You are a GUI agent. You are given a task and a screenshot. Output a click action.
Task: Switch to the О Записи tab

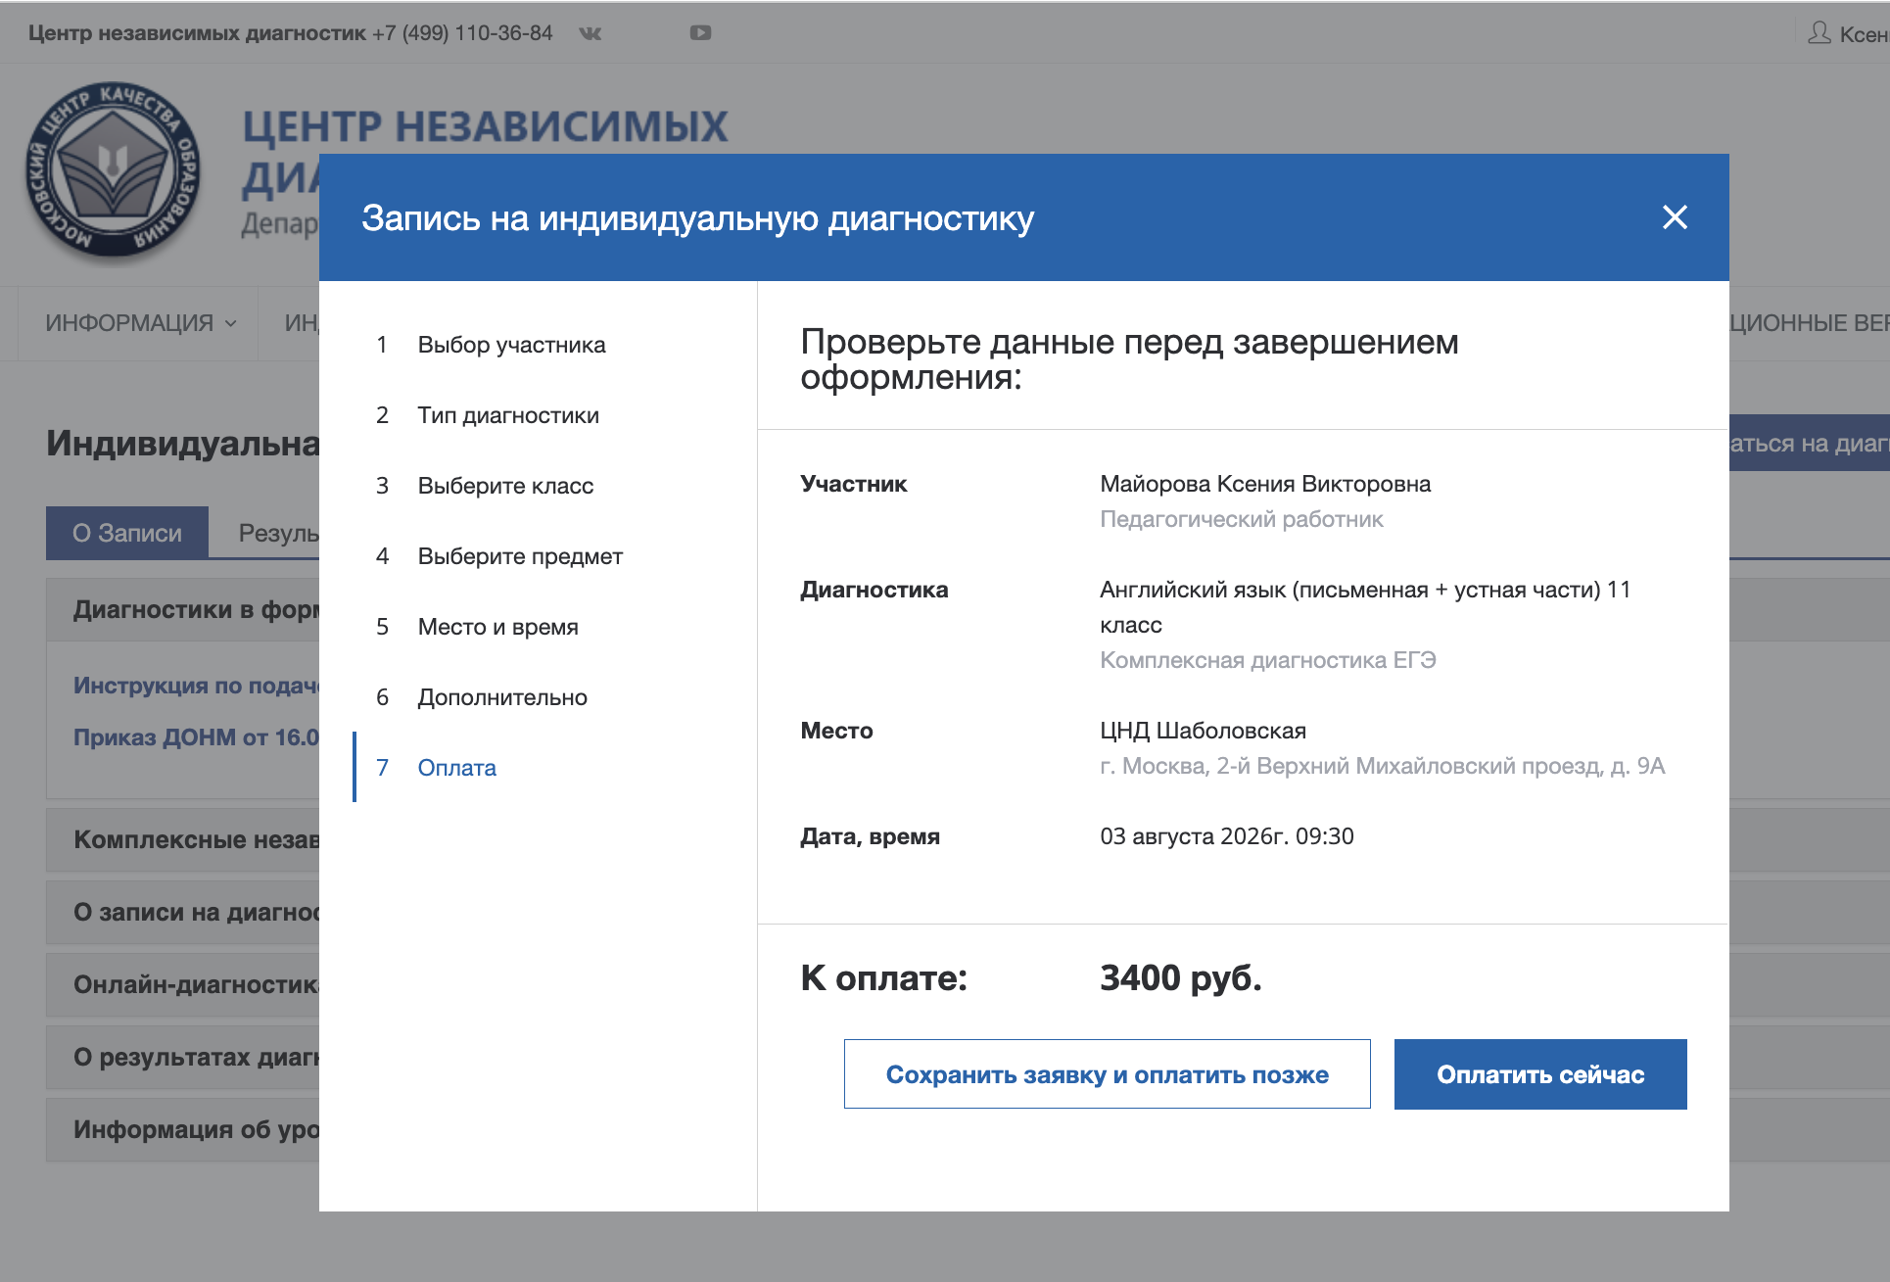(x=127, y=533)
